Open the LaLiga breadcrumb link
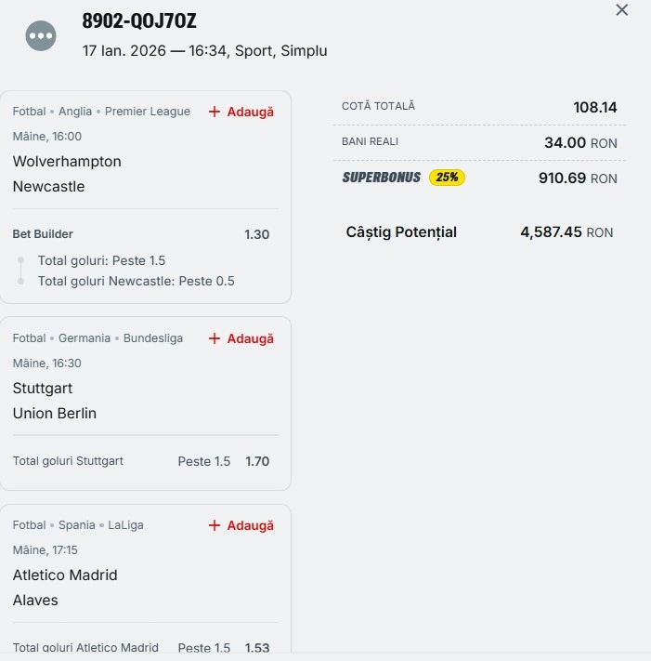Viewport: 651px width, 661px height. coord(125,525)
